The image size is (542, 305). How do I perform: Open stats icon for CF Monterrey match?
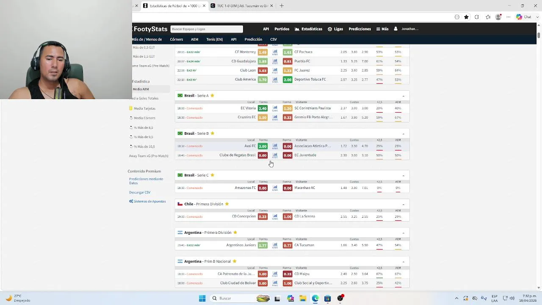click(x=275, y=52)
